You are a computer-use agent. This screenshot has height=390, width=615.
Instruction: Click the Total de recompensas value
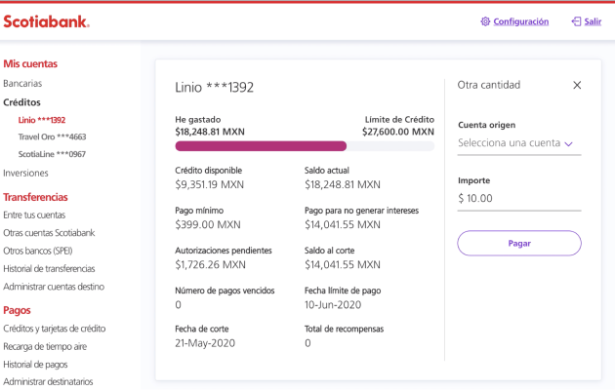[307, 343]
